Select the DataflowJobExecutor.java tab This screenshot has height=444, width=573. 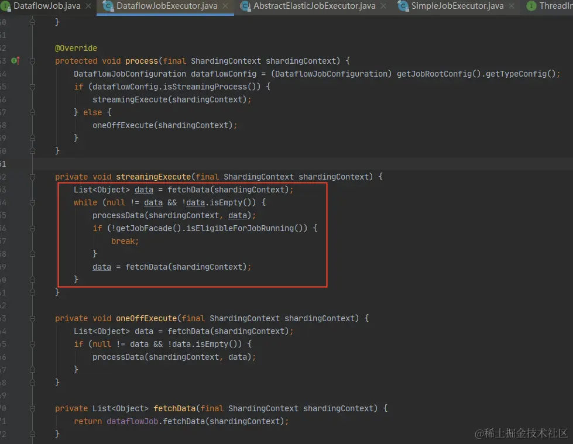167,6
